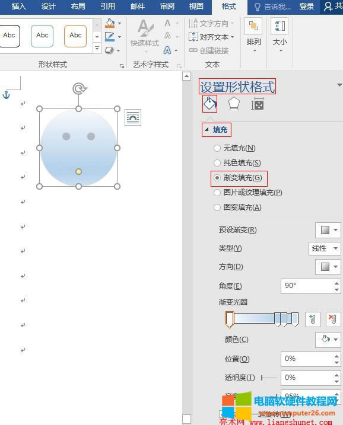This screenshot has width=343, height=425.
Task: Click the Shape Outline pen icon
Action: coord(110,37)
